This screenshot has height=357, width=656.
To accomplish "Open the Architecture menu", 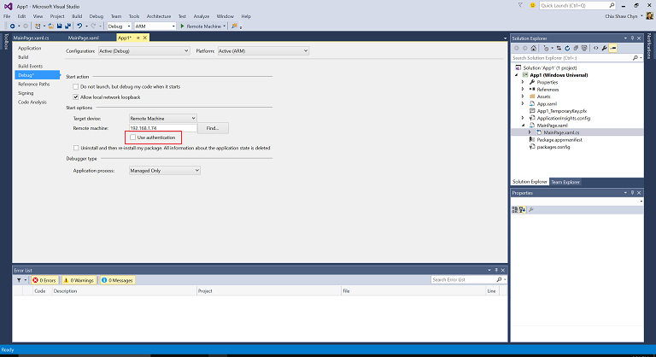I will point(159,16).
